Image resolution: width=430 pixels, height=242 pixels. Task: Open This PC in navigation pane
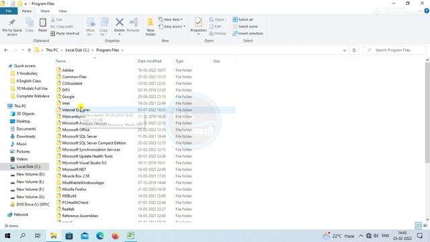[20, 106]
